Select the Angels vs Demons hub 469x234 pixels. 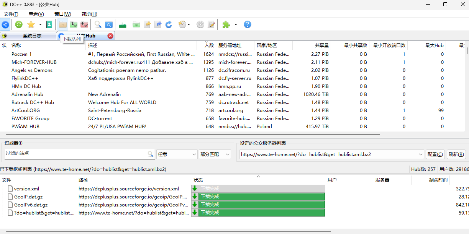click(x=233, y=70)
